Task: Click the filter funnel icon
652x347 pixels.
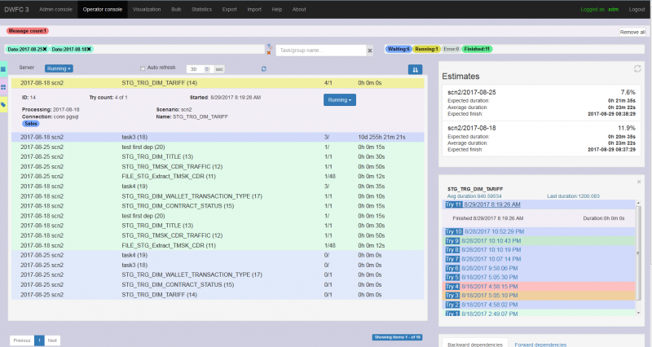Action: 269,46
